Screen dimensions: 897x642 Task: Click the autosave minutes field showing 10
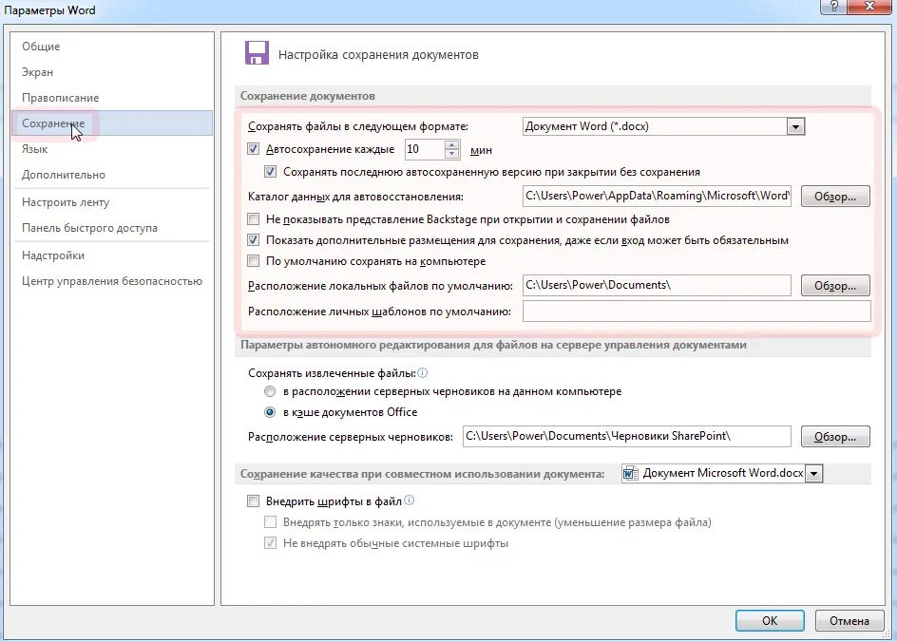click(x=424, y=149)
